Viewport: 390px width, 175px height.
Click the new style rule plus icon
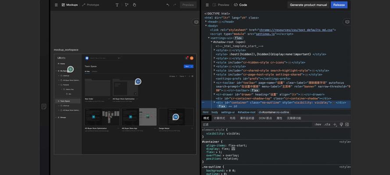[335, 124]
